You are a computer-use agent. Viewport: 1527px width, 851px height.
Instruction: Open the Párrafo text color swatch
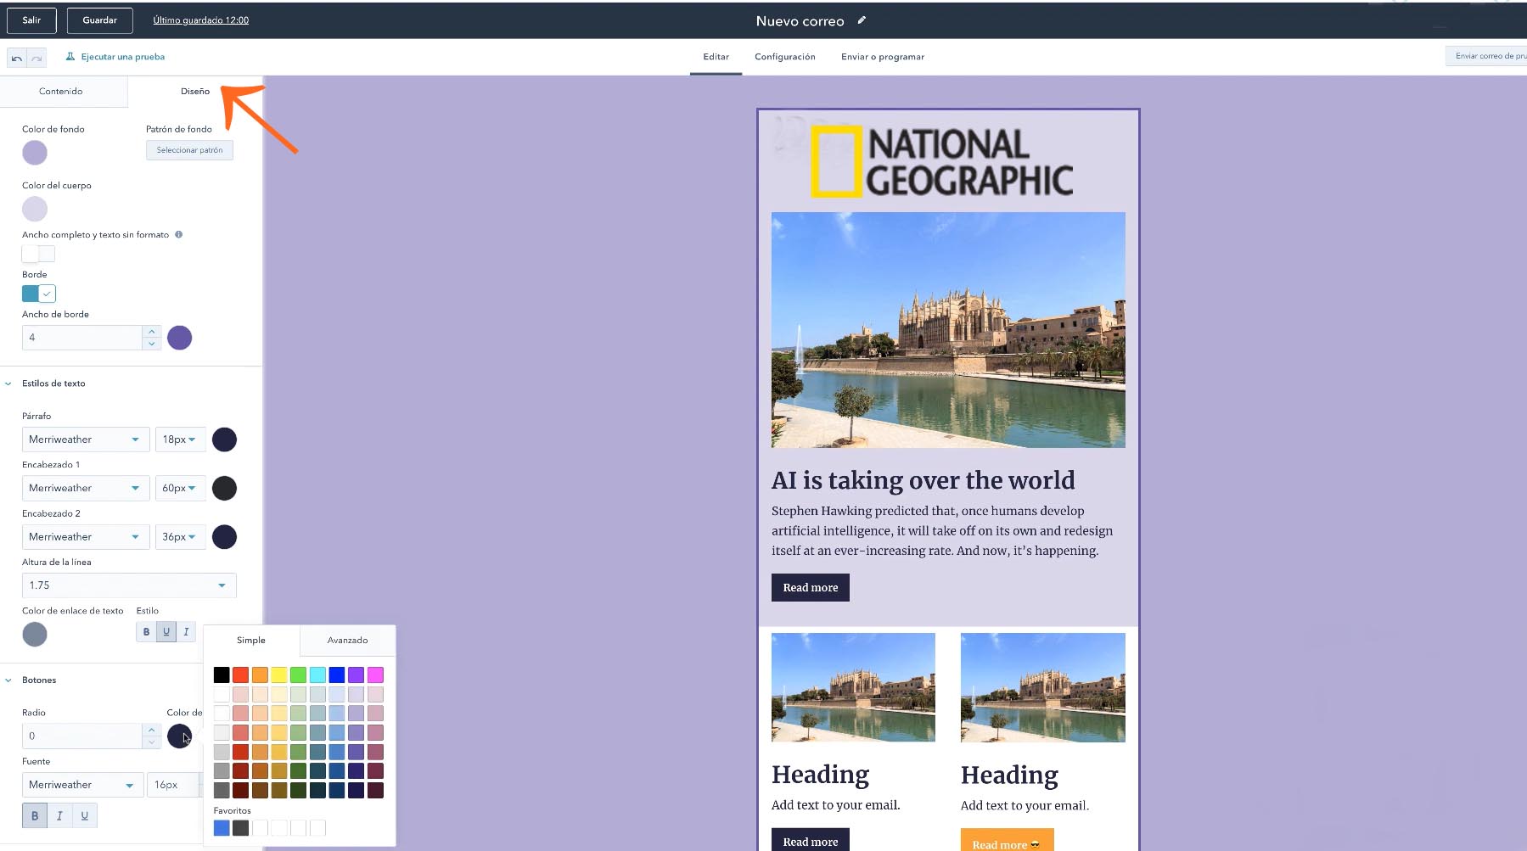[224, 439]
